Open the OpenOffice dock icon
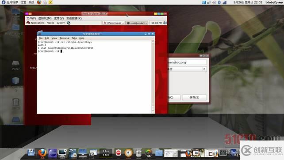The image size is (284, 160). pos(73,153)
